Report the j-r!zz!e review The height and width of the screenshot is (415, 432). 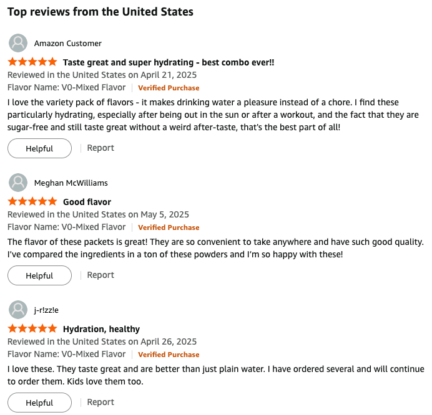point(101,403)
